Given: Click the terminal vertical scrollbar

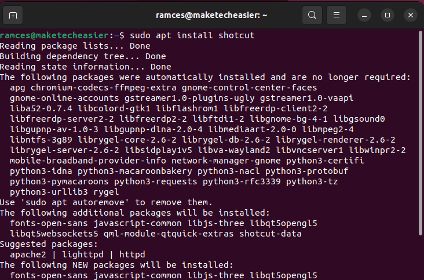Looking at the screenshot, I should click(x=421, y=133).
